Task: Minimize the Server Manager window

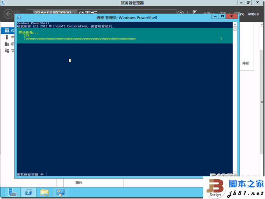Action: coord(241,2)
